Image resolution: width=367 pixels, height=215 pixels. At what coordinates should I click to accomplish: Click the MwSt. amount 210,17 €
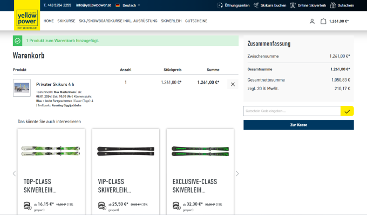click(x=342, y=89)
